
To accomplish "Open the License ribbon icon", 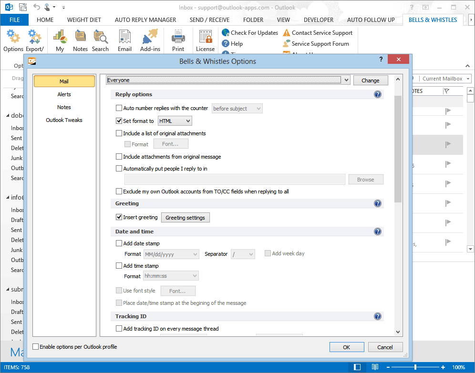I will pos(206,37).
